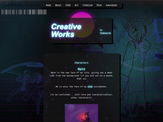Click the barcode graphic under the logo
The width and height of the screenshot is (163, 122).
pyautogui.click(x=24, y=12)
